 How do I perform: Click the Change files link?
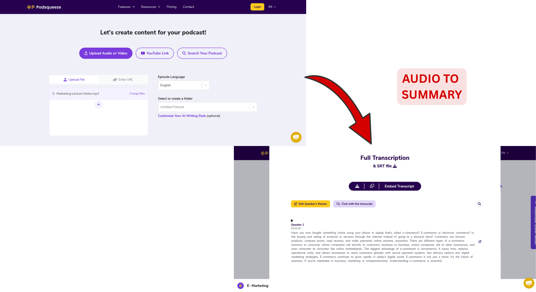coord(137,94)
